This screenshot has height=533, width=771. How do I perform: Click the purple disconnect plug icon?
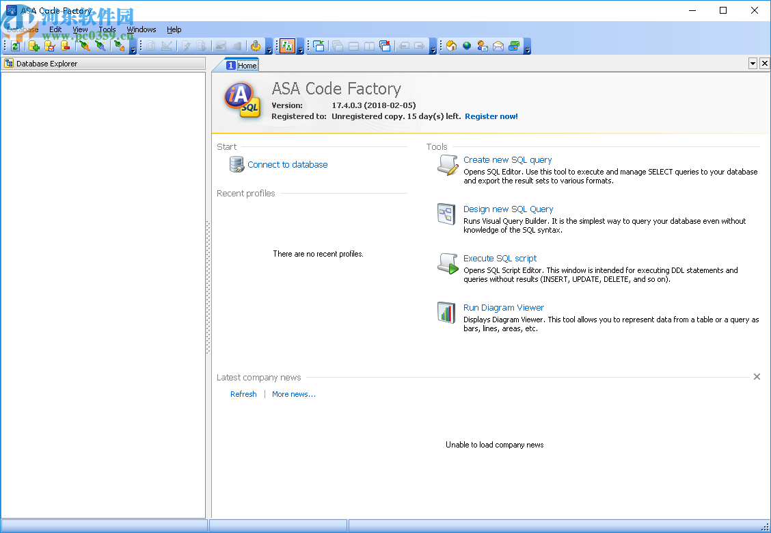[x=100, y=46]
